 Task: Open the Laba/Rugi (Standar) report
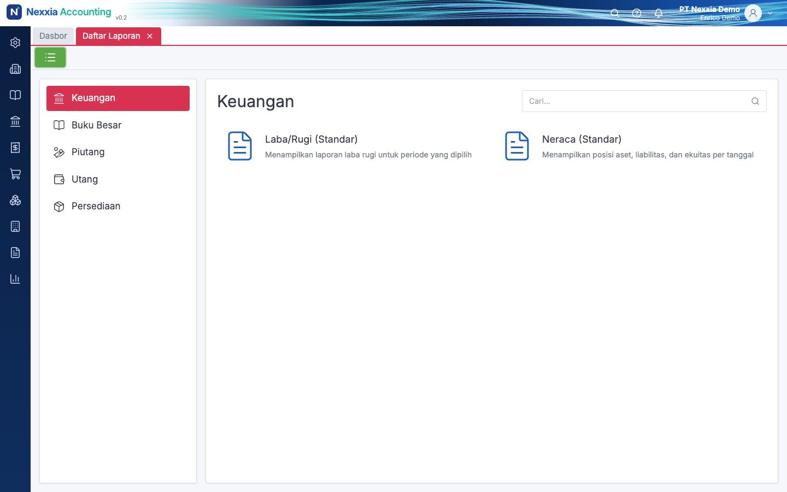point(350,147)
